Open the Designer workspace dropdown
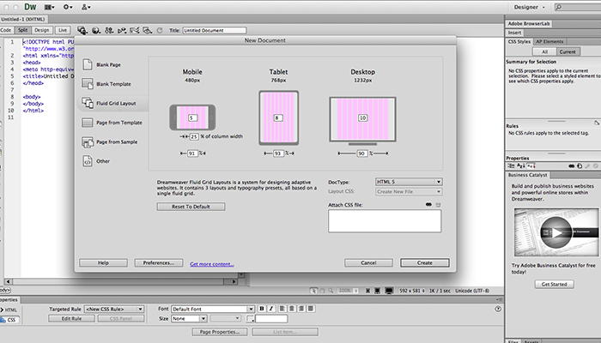Viewport: 601px width, 343px height. click(x=530, y=7)
